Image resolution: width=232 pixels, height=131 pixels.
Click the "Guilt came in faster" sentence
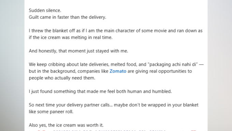pyautogui.click(x=68, y=17)
